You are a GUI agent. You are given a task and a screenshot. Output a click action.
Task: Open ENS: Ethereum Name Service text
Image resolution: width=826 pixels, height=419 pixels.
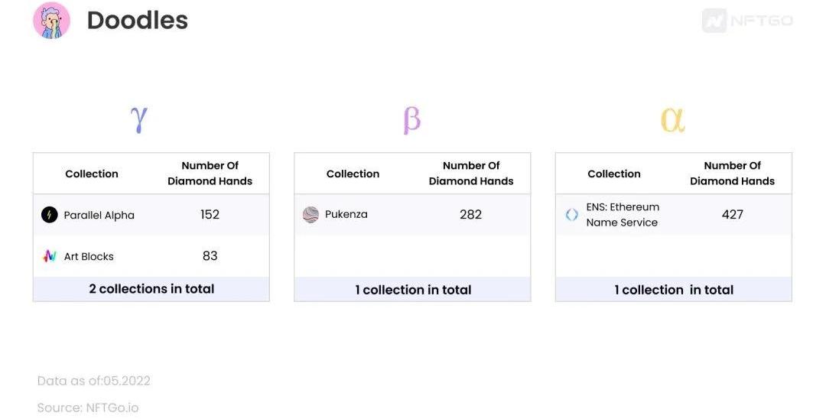click(622, 215)
